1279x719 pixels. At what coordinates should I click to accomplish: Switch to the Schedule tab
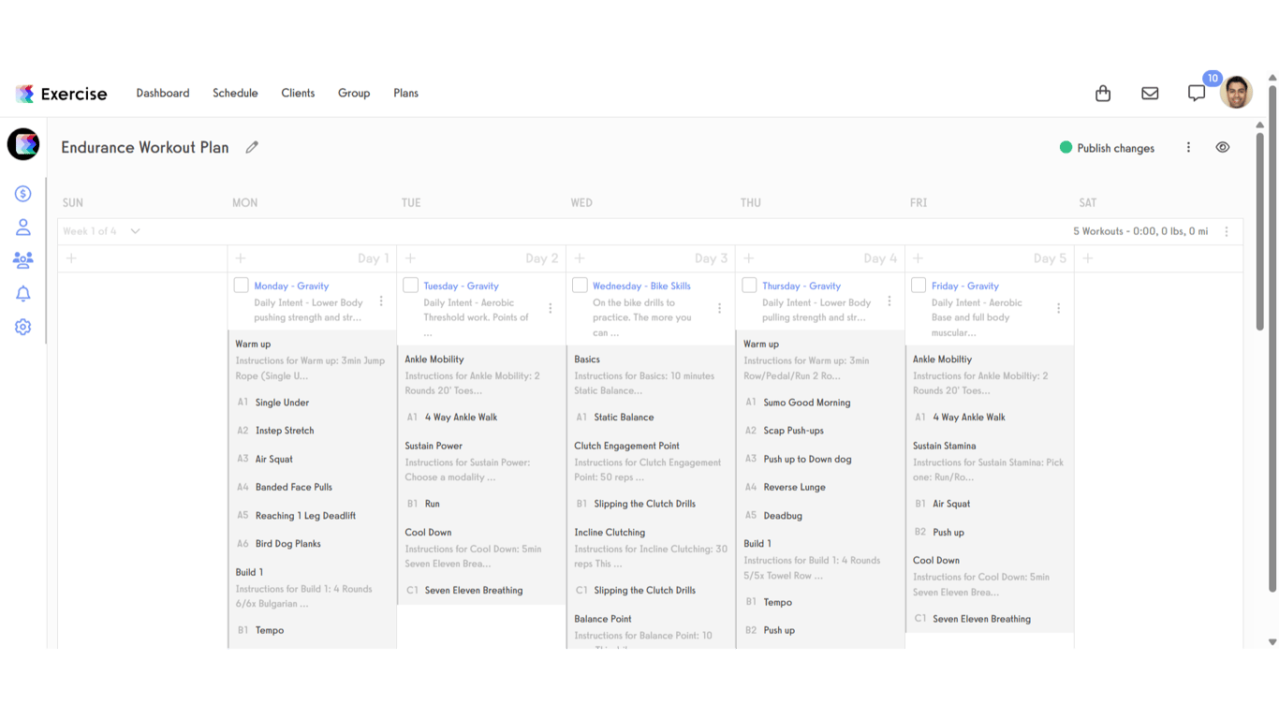click(235, 93)
